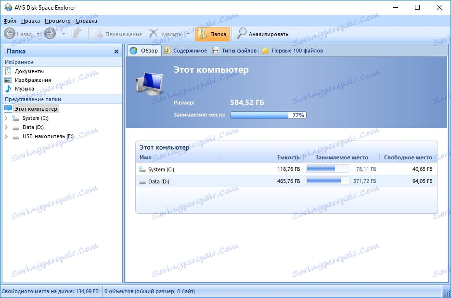Select Этот компьютер in folder tree
Viewport: 451px width, 298px height.
tap(36, 109)
